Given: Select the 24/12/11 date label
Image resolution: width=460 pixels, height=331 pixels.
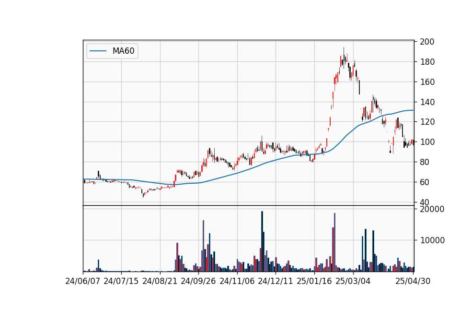Looking at the screenshot, I should 276,281.
